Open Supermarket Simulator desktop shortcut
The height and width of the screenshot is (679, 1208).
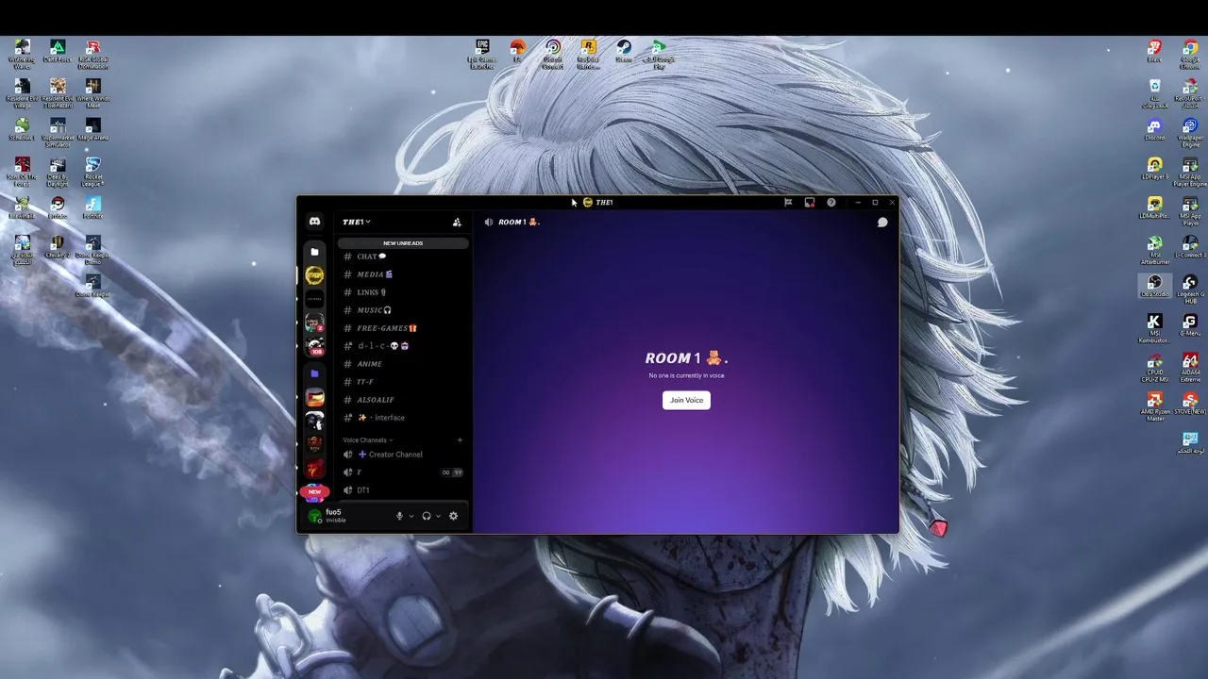[57, 133]
